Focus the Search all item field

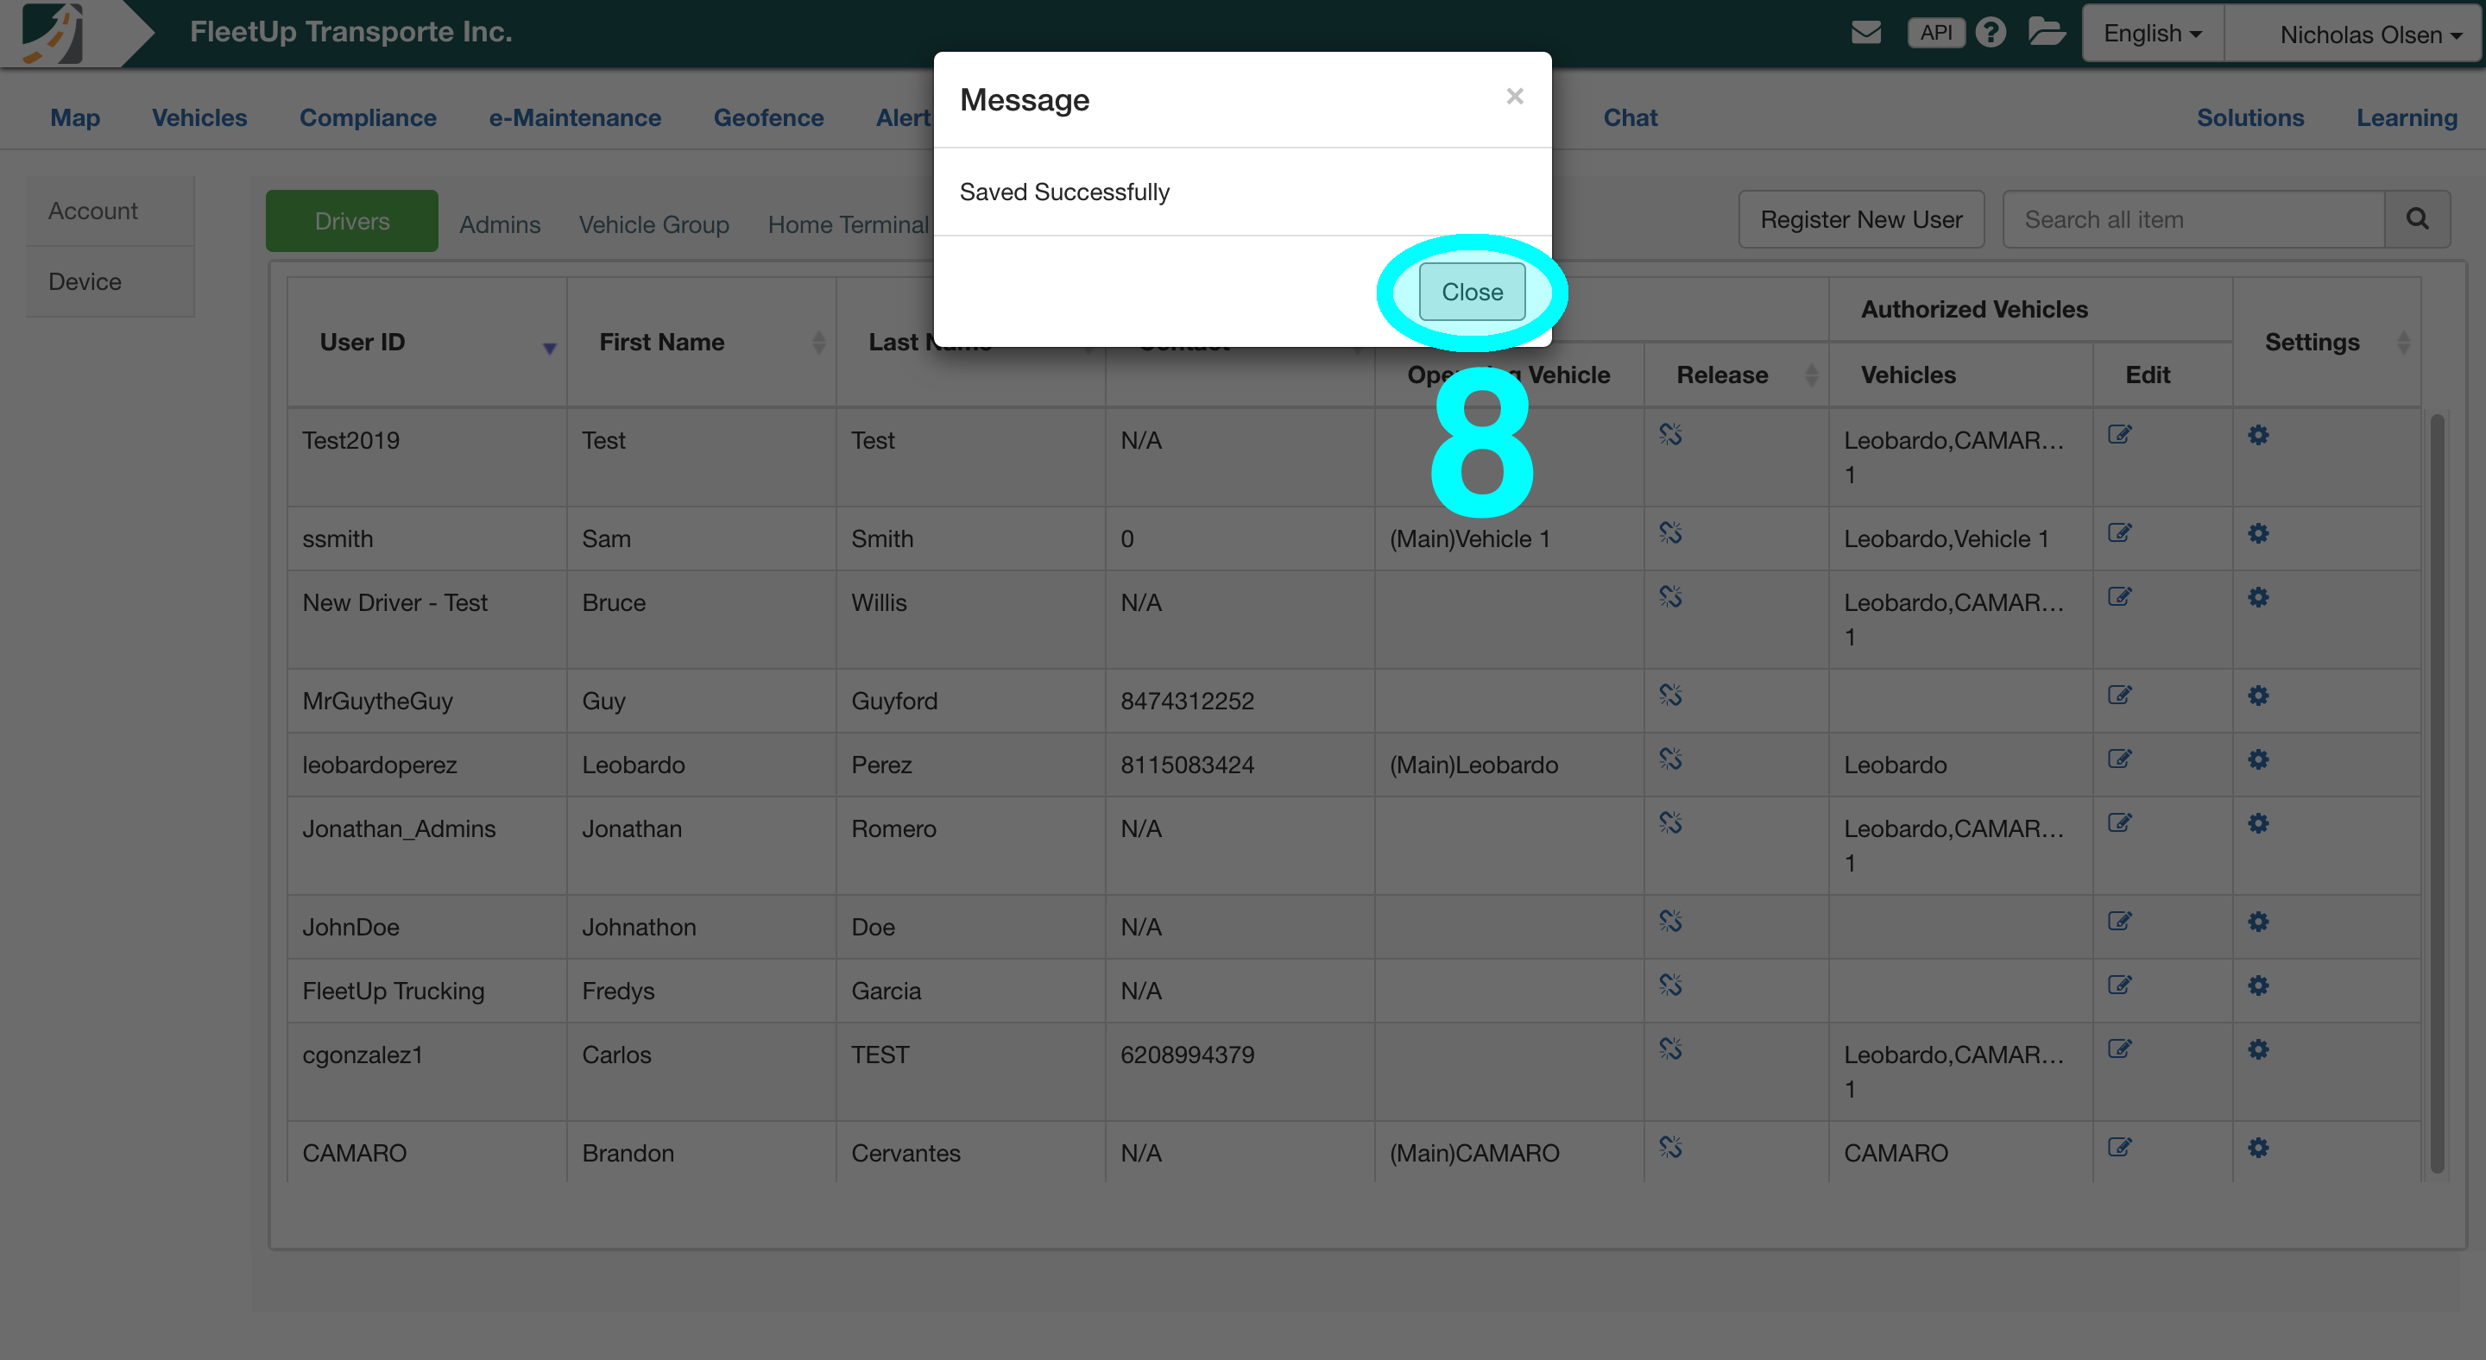[2193, 220]
